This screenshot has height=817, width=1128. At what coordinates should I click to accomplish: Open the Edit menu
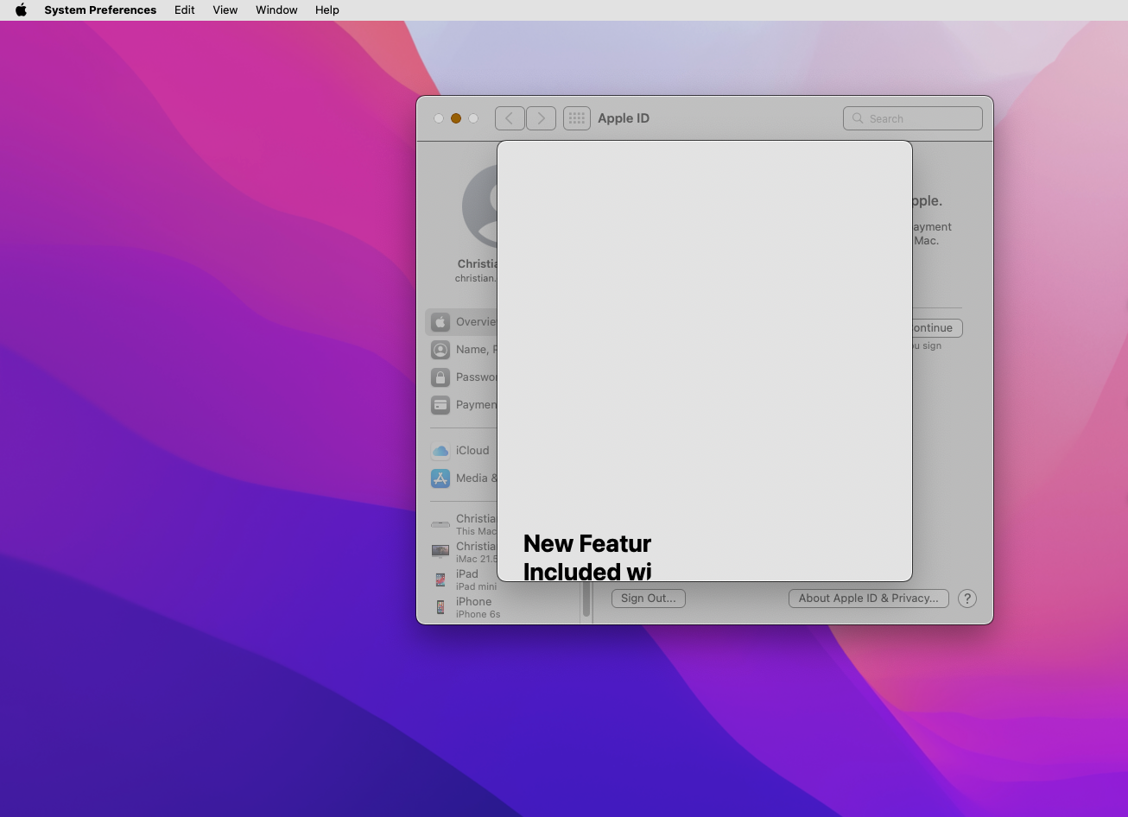click(x=184, y=10)
